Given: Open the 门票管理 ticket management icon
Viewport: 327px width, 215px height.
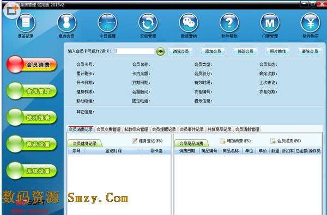Looking at the screenshot, I should pyautogui.click(x=270, y=23).
